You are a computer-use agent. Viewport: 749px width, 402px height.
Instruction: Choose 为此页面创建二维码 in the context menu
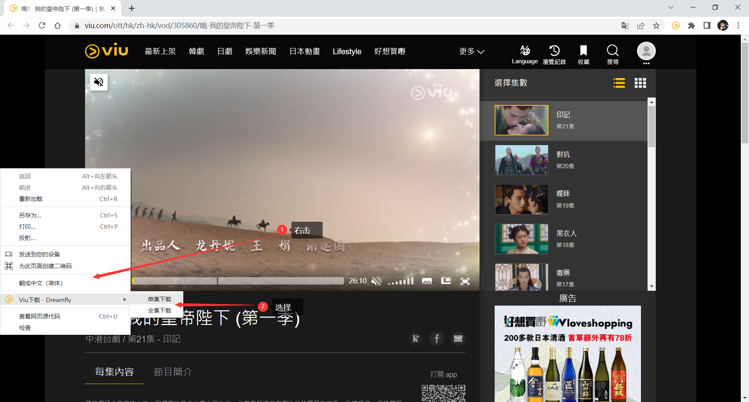[66, 266]
